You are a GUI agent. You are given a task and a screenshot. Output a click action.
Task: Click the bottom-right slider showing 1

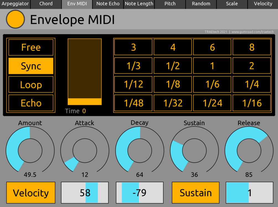pos(250,193)
